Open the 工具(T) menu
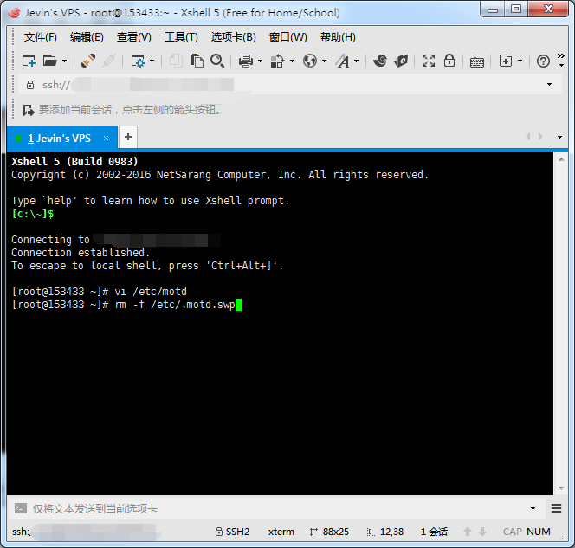 [x=181, y=37]
